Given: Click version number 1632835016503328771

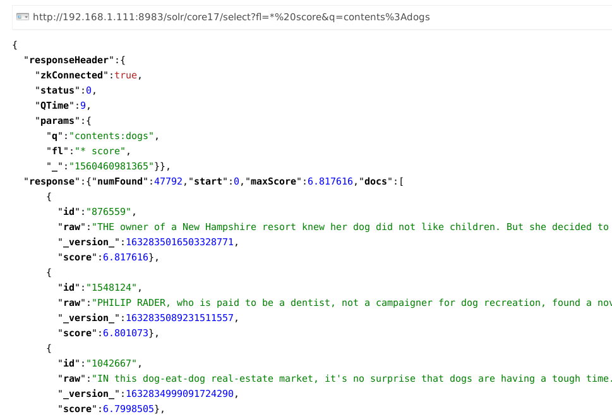Looking at the screenshot, I should point(179,242).
